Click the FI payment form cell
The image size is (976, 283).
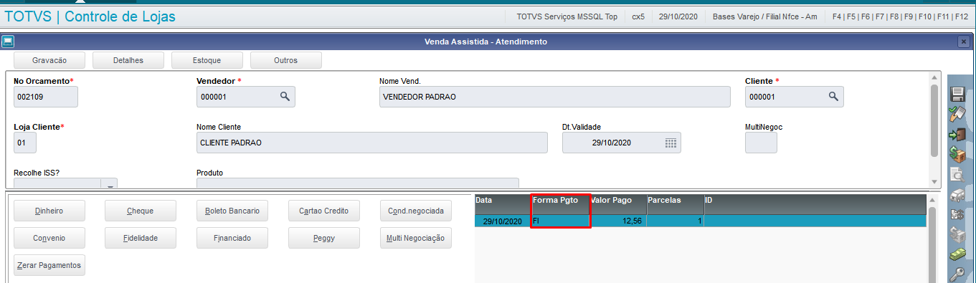pyautogui.click(x=560, y=221)
